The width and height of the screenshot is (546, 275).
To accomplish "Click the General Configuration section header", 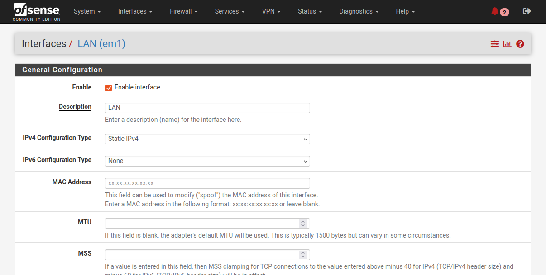I will (x=273, y=70).
